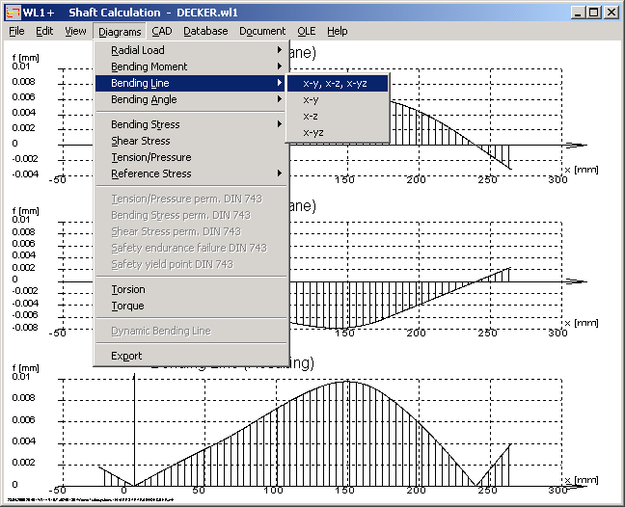
Task: Maximize the Shaft Calculation window
Action: pyautogui.click(x=593, y=13)
